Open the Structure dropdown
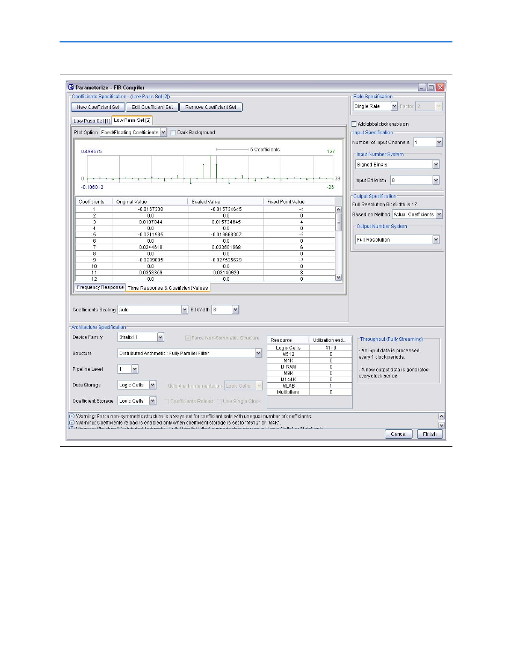 [x=258, y=353]
